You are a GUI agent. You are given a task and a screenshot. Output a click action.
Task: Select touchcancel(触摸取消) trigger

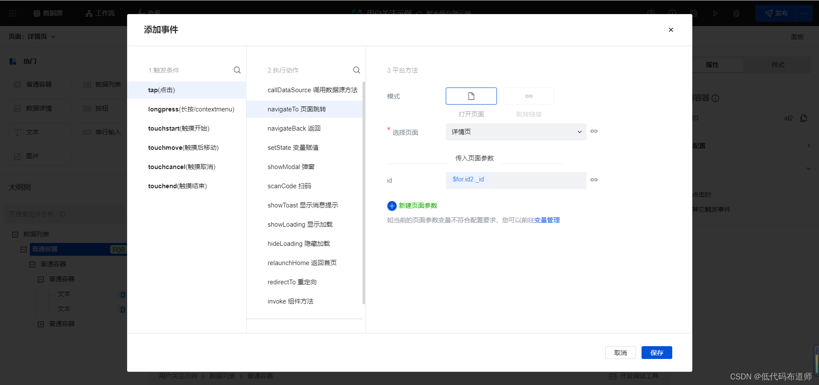coord(186,167)
